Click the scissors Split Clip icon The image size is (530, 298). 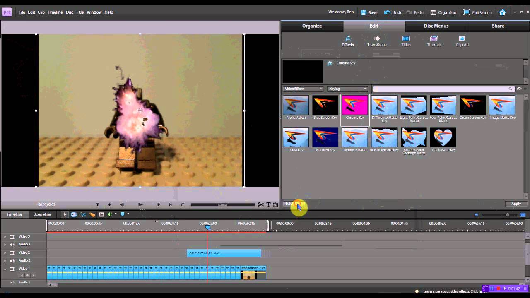point(261,204)
